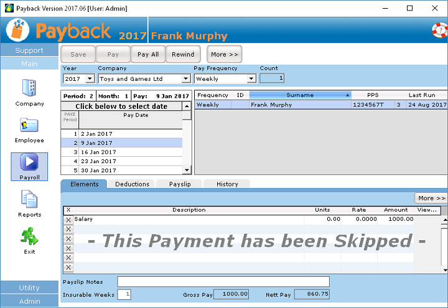Sort by the Surname column header

(x=300, y=95)
